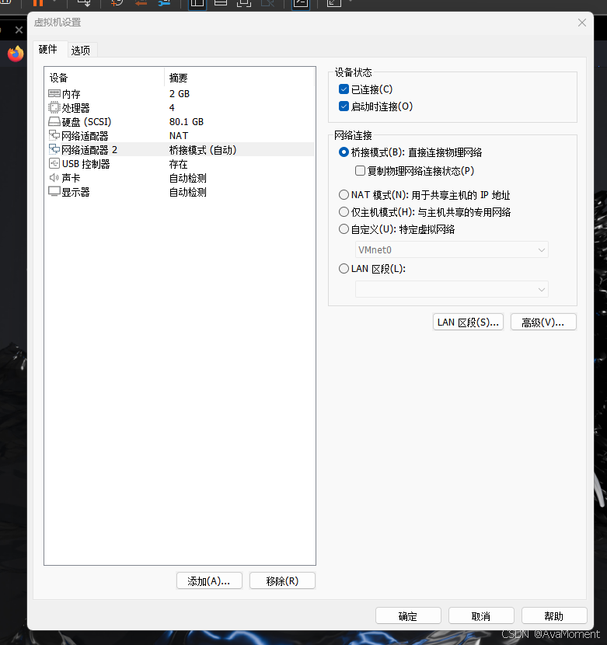This screenshot has height=645, width=607.
Task: Close the tab in the background window
Action: click(x=19, y=30)
